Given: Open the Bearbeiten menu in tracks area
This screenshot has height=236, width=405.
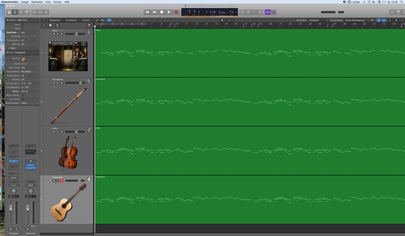Looking at the screenshot, I should point(56,20).
